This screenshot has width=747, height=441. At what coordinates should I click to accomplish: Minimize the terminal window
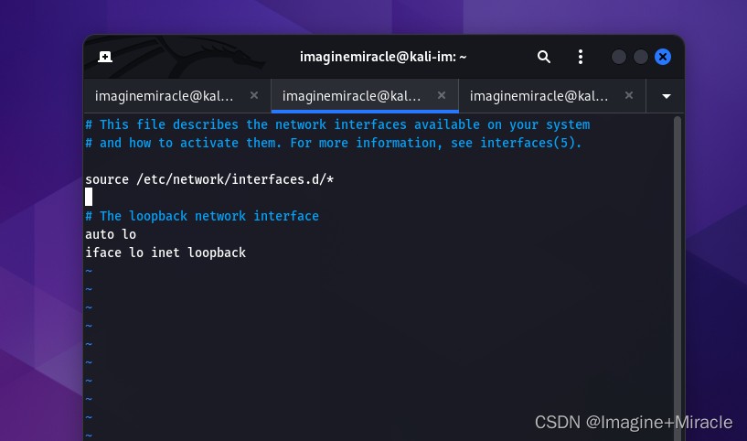pyautogui.click(x=619, y=57)
